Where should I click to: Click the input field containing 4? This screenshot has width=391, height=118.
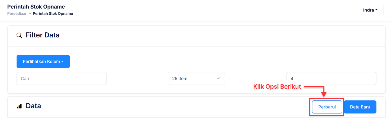pos(331,79)
